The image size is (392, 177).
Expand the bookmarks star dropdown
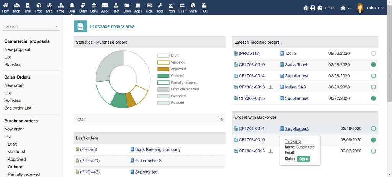coord(345,8)
